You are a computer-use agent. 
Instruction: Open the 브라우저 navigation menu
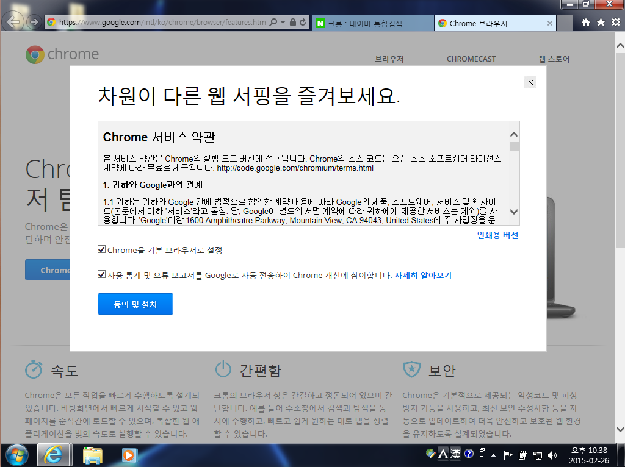coord(389,59)
